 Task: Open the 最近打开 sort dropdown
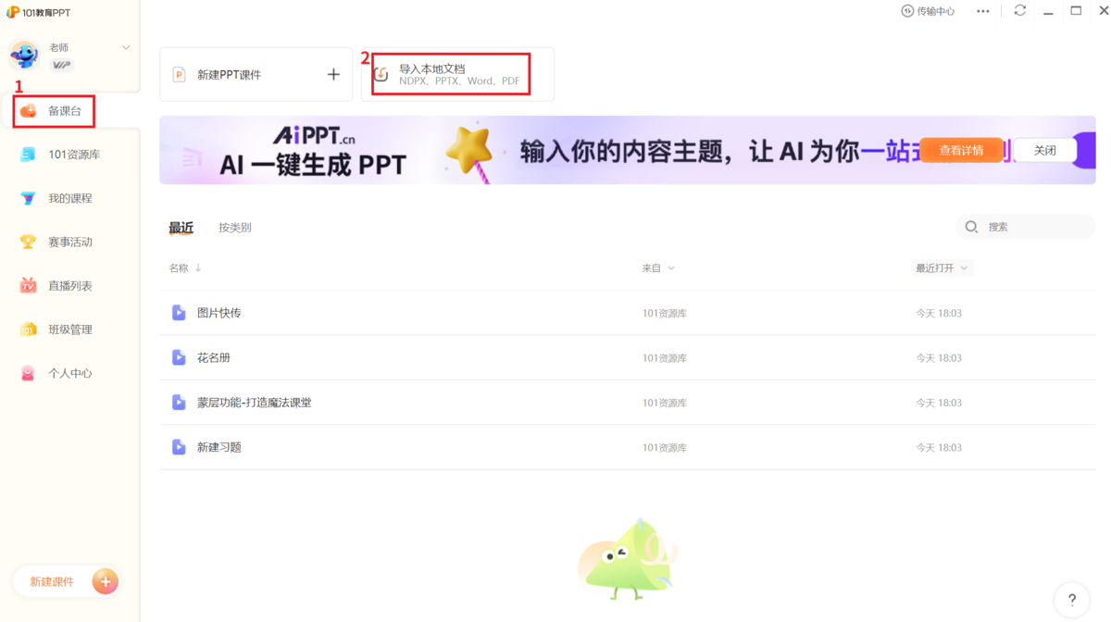942,267
